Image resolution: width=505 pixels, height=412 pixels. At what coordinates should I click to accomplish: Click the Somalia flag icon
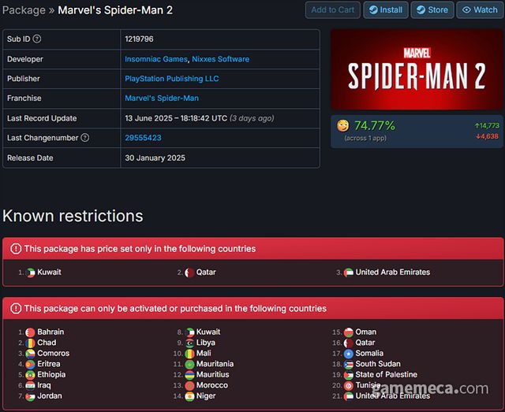[x=348, y=354]
